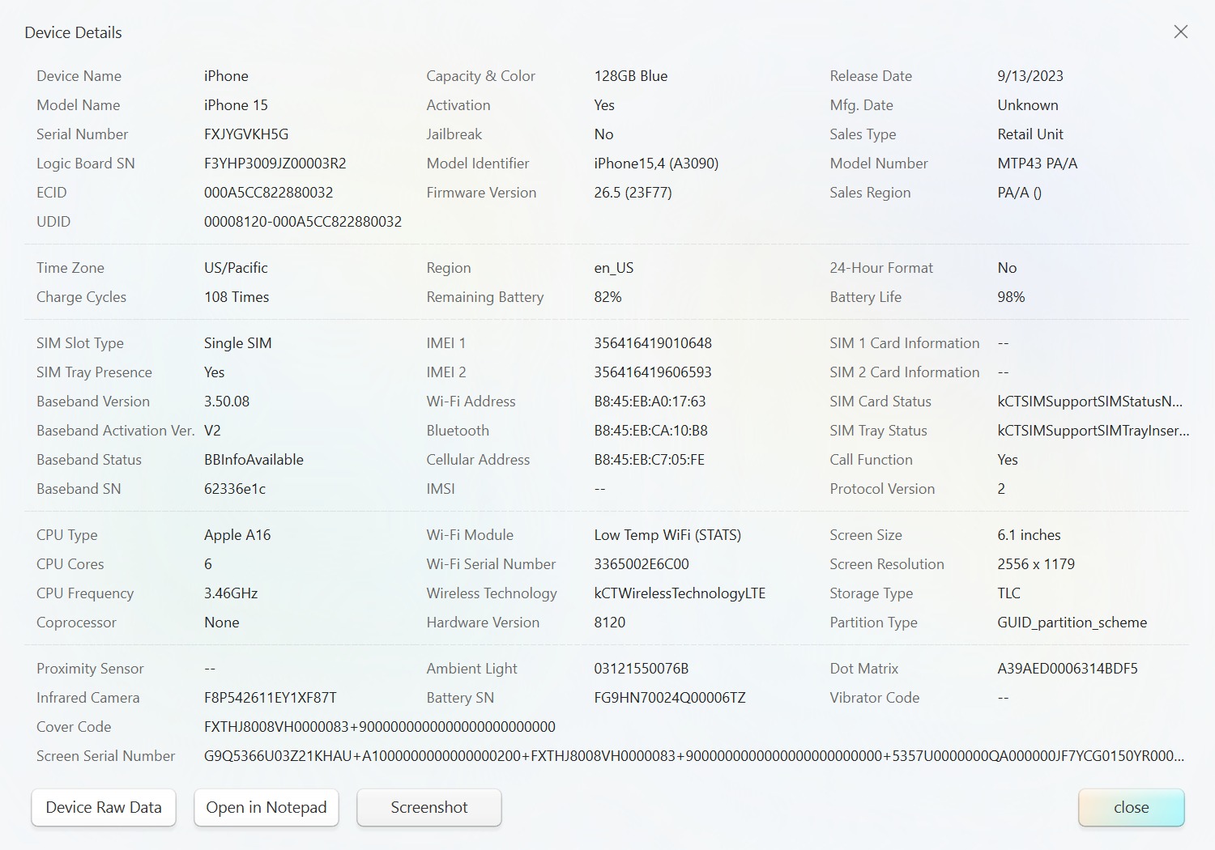Click the Open in Notepad button
This screenshot has height=850, width=1215.
pyautogui.click(x=266, y=807)
